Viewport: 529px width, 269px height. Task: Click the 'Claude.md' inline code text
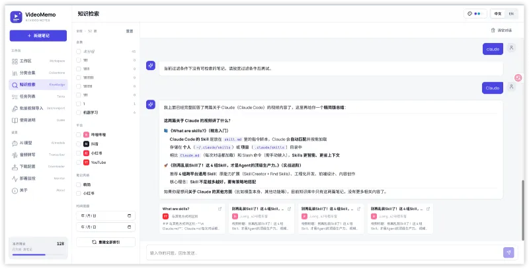tap(190, 155)
